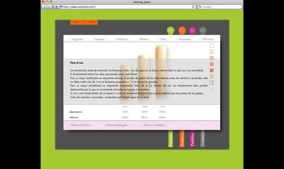Go back with the browser back arrow
This screenshot has height=169, width=284.
pos(44,7)
